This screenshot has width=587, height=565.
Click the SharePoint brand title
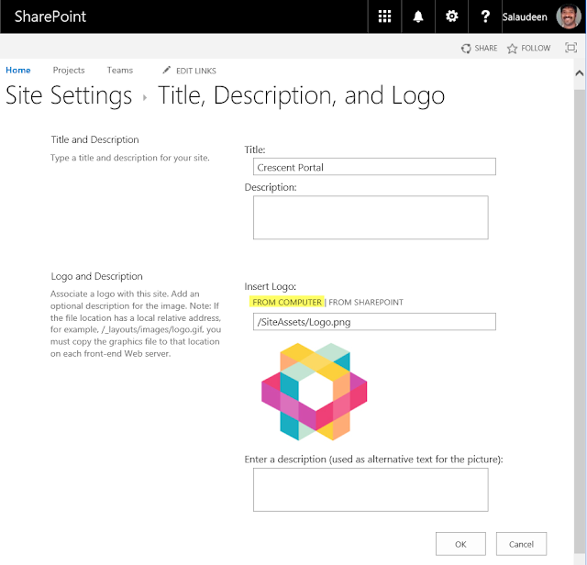50,17
